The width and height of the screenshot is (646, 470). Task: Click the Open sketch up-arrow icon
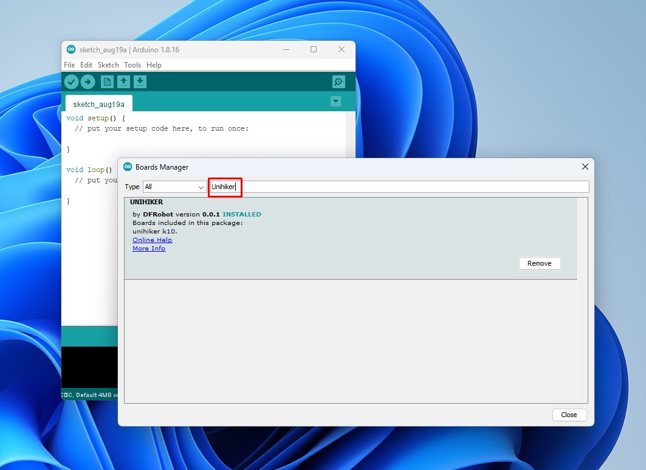tap(123, 81)
